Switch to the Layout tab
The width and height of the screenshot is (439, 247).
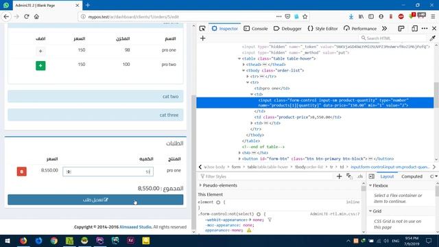(387, 176)
